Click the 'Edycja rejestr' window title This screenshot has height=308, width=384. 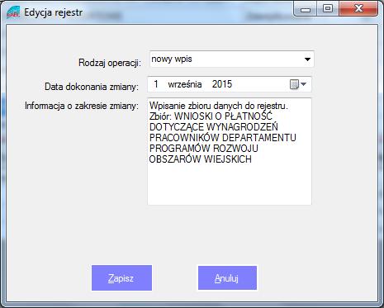point(54,12)
